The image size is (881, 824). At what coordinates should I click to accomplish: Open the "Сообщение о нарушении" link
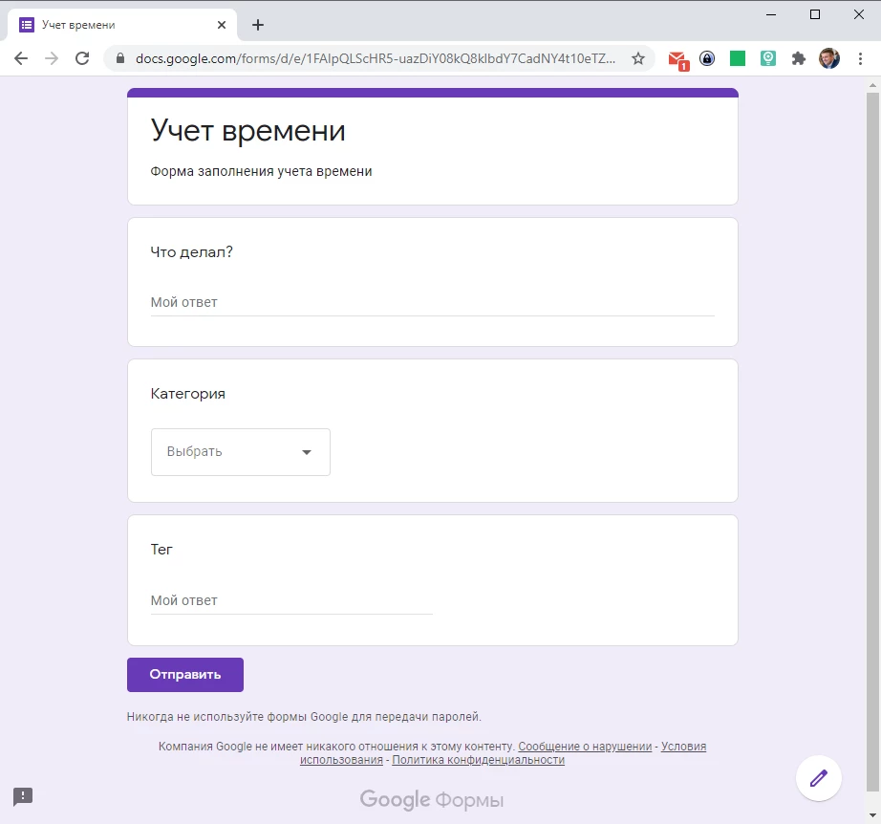[x=585, y=747]
